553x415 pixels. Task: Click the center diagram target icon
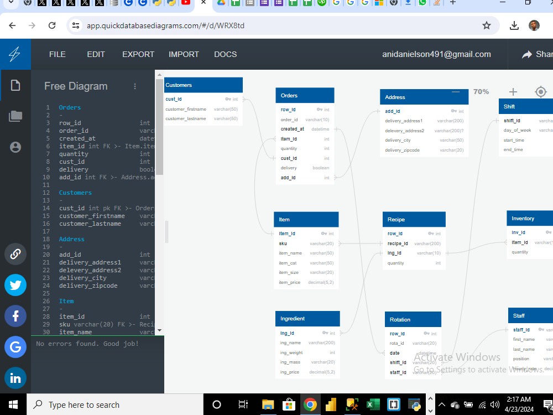[x=541, y=92]
